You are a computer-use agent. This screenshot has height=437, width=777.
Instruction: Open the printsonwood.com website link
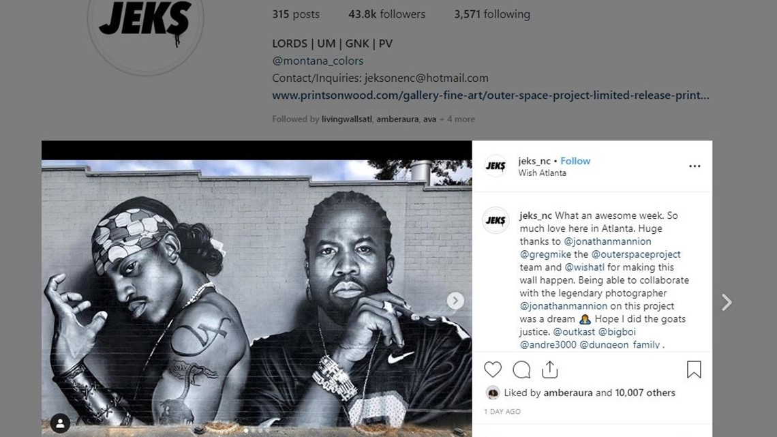[491, 95]
